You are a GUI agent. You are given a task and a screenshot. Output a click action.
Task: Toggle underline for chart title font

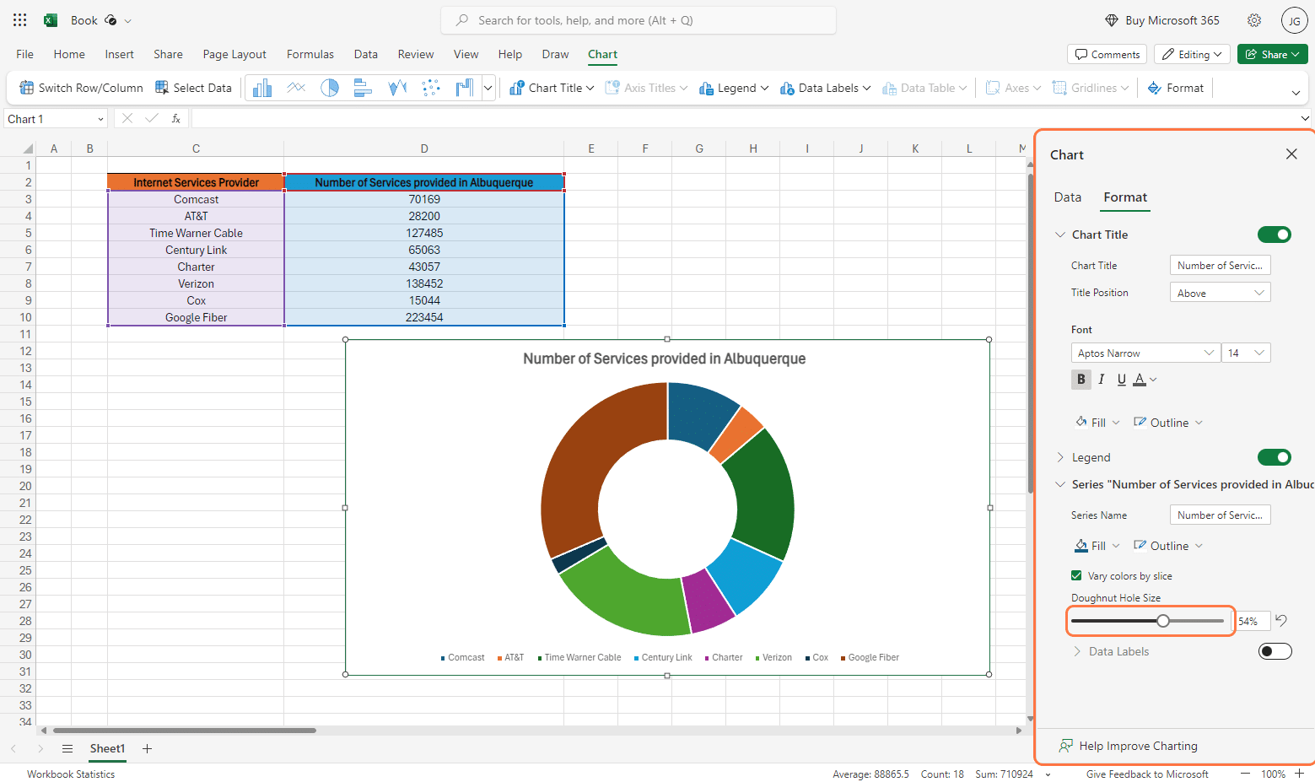(x=1121, y=380)
